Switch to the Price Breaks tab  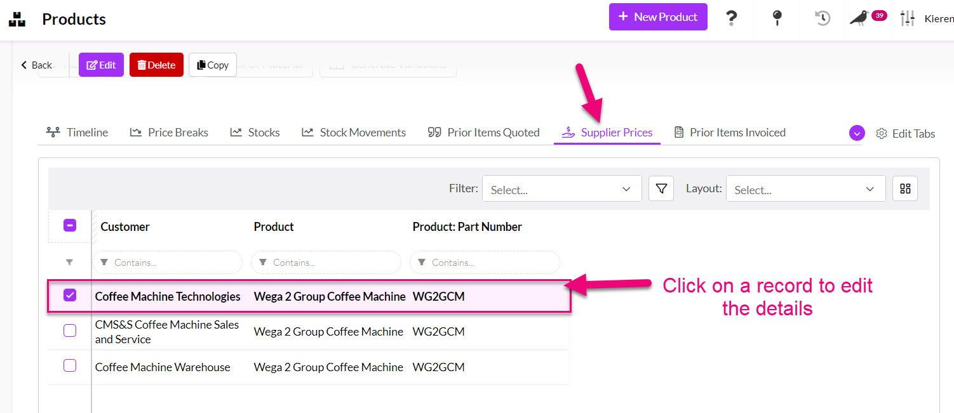click(169, 133)
